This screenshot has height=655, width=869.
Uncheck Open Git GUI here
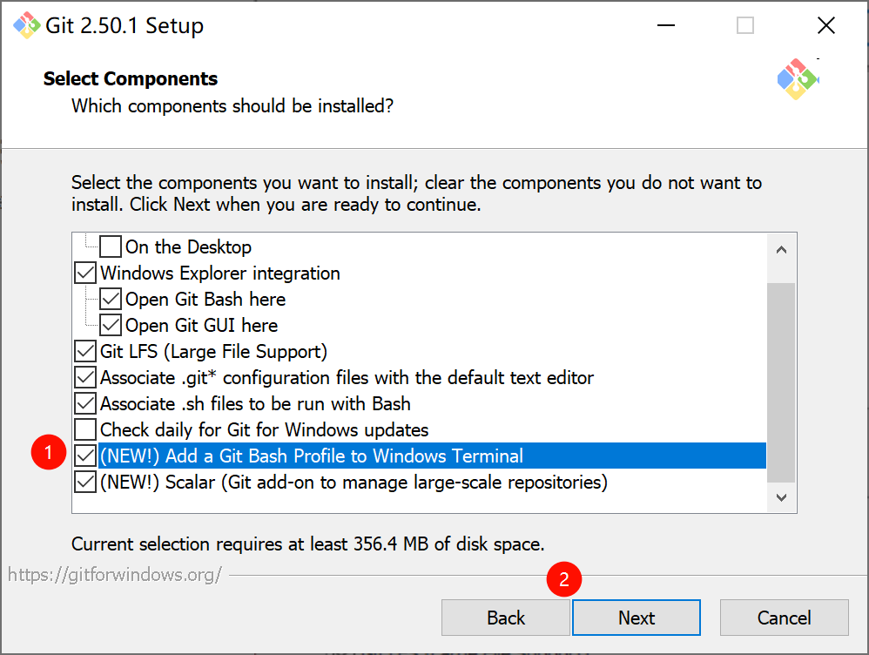coord(111,325)
